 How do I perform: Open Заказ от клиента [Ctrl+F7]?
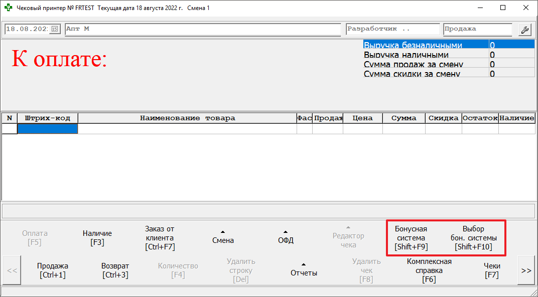tap(160, 237)
